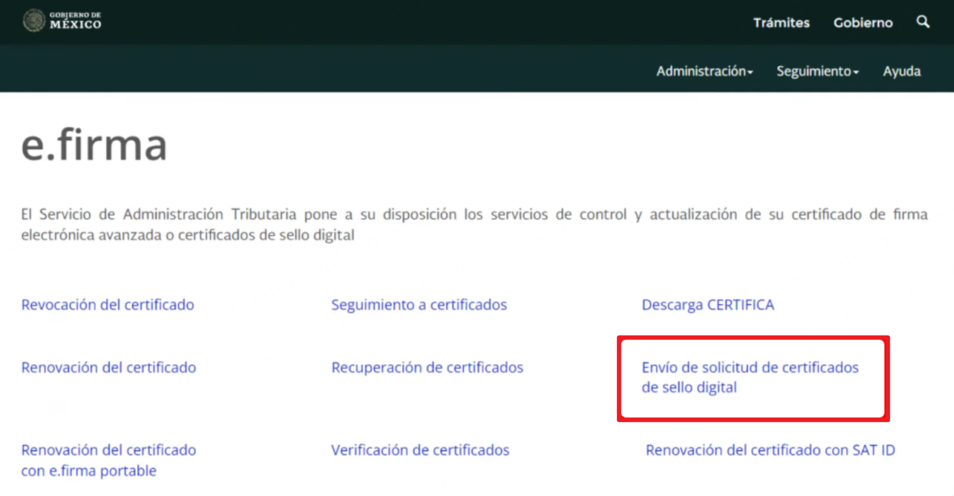Expand the Seguimiento dropdown
954x496 pixels.
click(817, 71)
